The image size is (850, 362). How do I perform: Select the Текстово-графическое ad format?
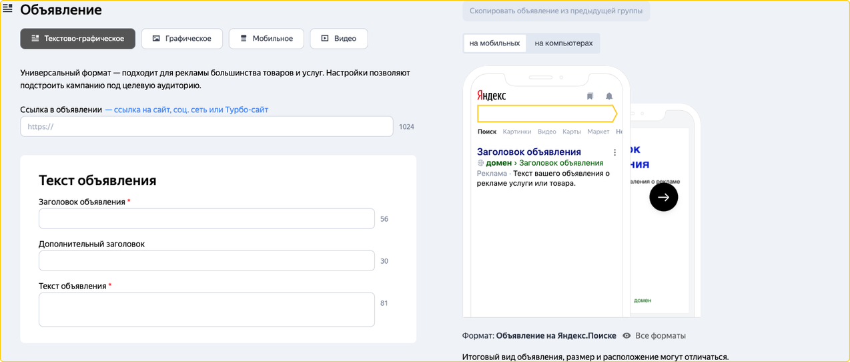click(77, 39)
